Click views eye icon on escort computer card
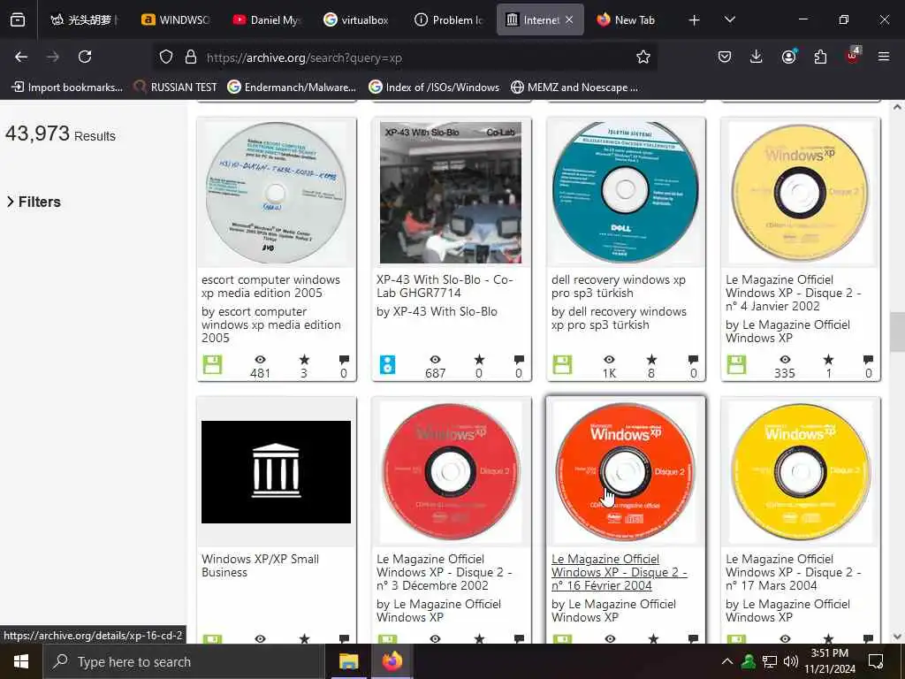Image resolution: width=905 pixels, height=679 pixels. click(261, 359)
